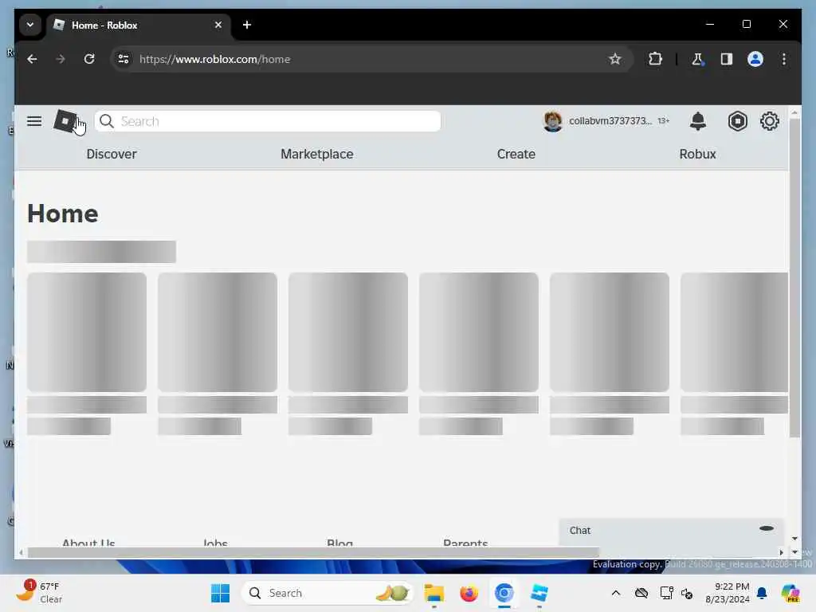View site information icon in address bar
The height and width of the screenshot is (612, 816).
124,59
